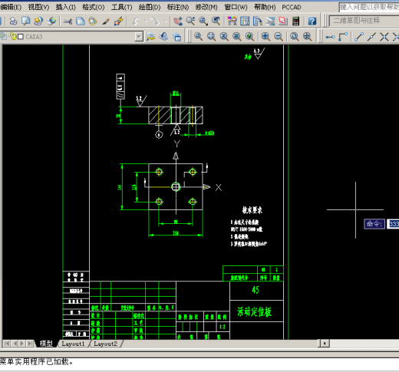Toggle the CAXA3 layer lock icon

click(x=14, y=37)
